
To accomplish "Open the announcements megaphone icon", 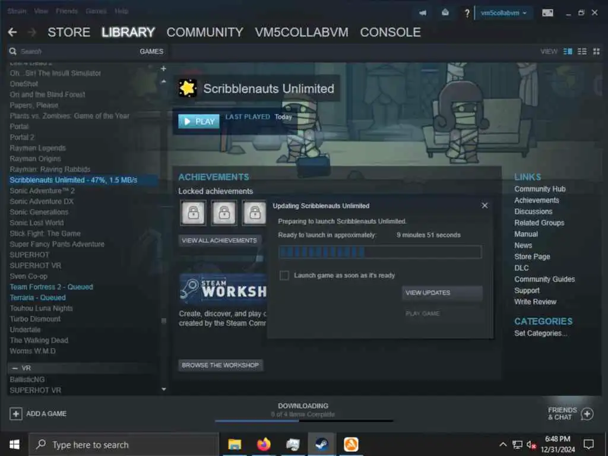I will (x=423, y=13).
